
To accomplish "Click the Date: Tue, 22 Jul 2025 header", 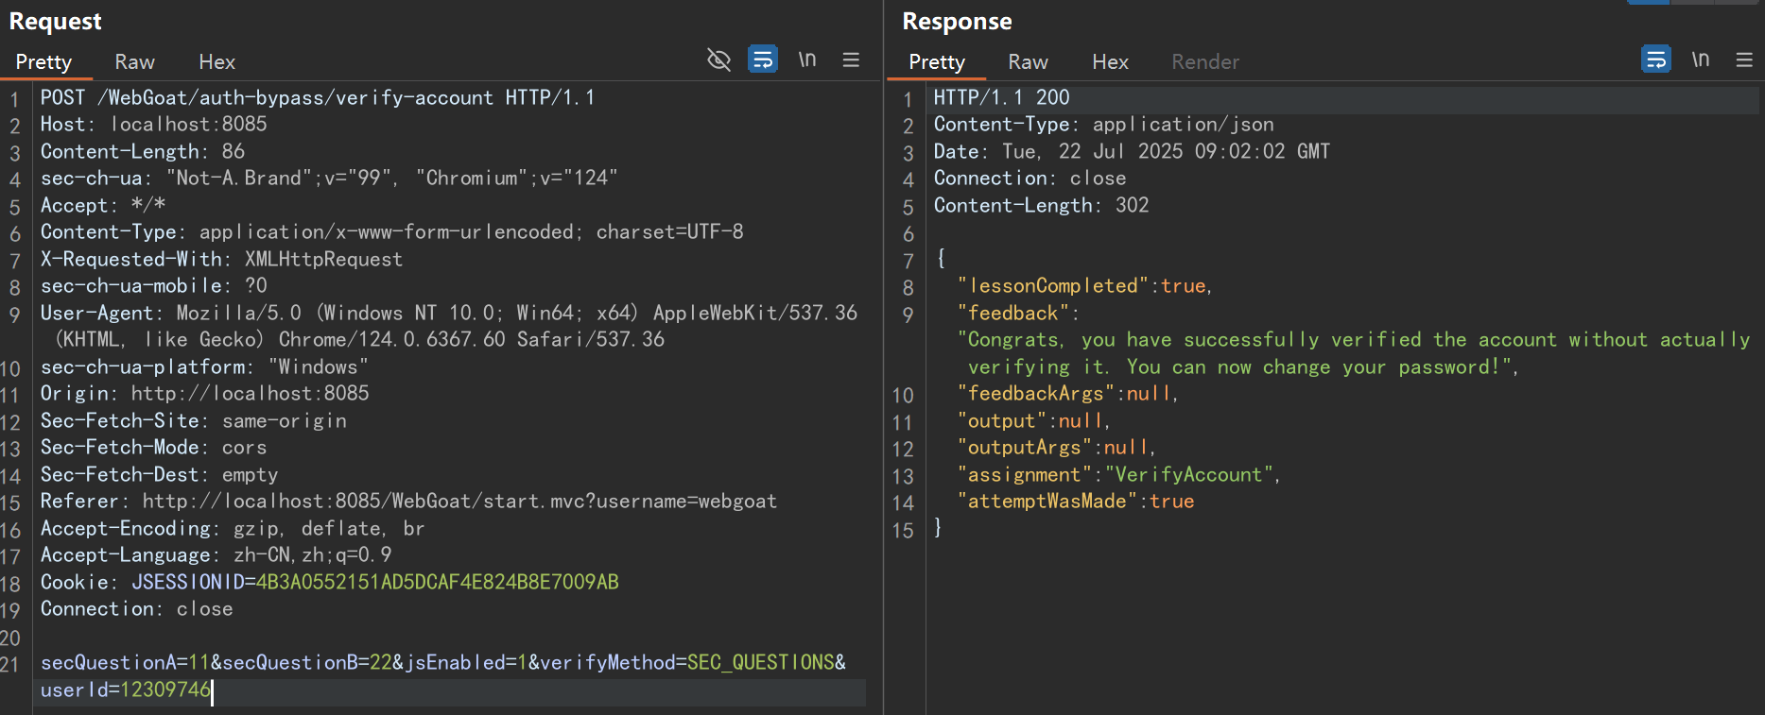I will [x=1132, y=151].
